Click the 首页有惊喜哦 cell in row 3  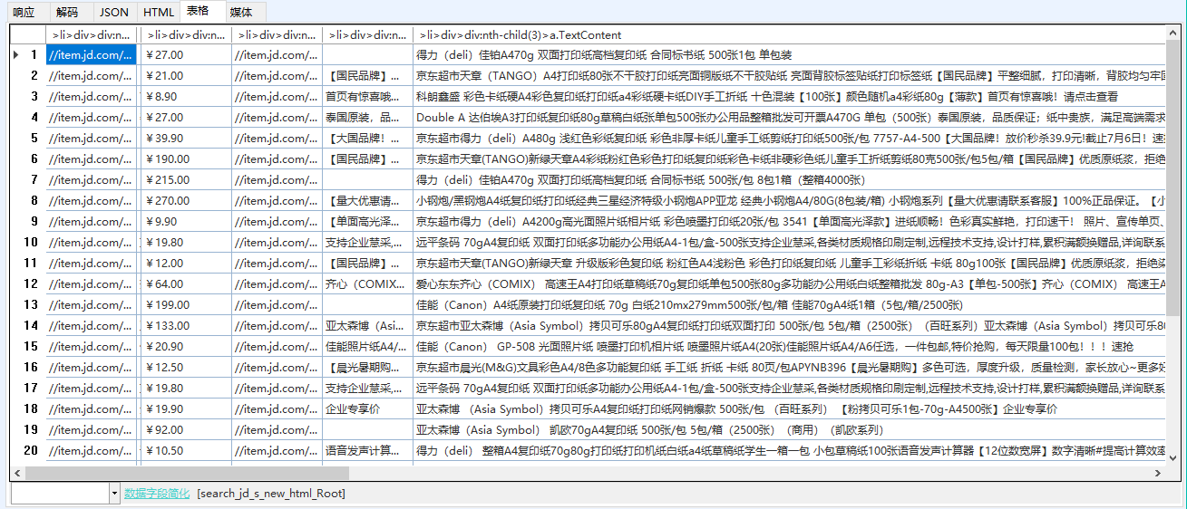[366, 97]
